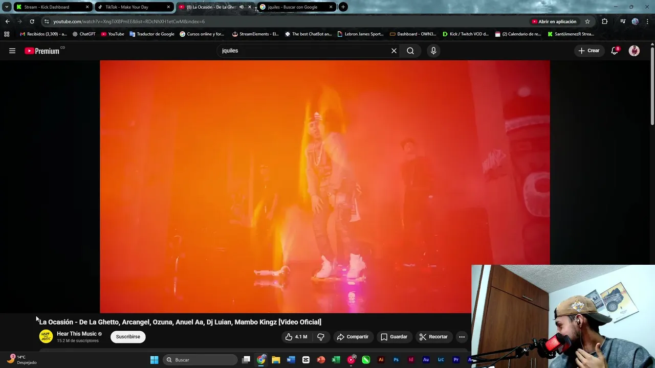Image resolution: width=655 pixels, height=368 pixels.
Task: Open the Recibidos Gmail bookmark
Action: click(43, 34)
